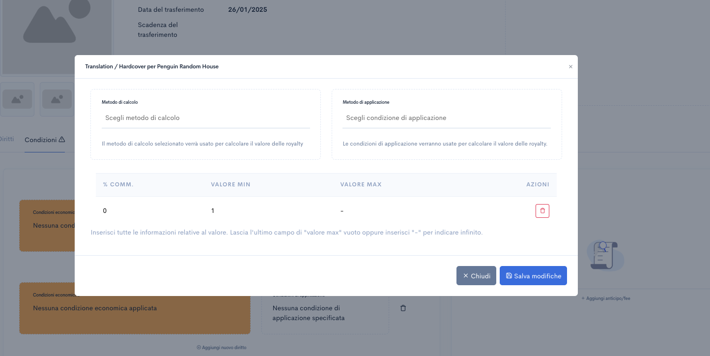
Task: Click the background trash icon beside application condition
Action: pos(403,308)
